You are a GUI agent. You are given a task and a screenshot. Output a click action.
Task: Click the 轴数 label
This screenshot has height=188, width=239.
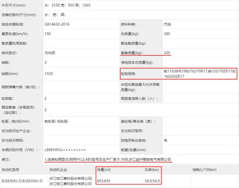click(6, 63)
